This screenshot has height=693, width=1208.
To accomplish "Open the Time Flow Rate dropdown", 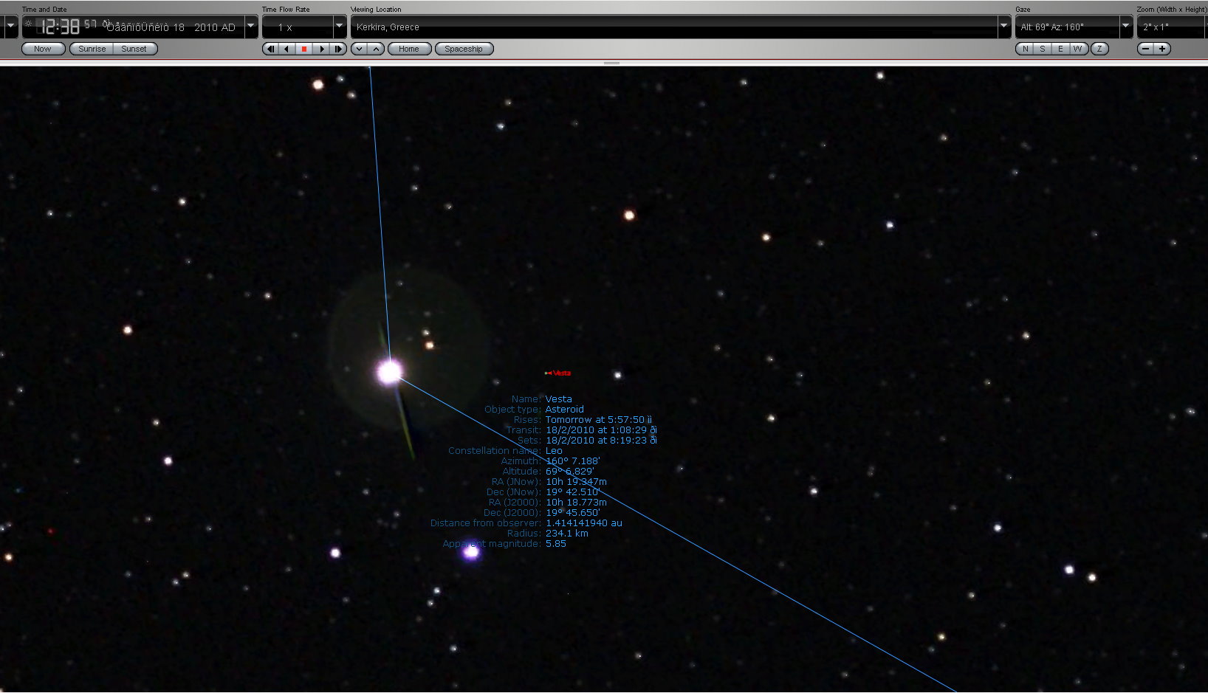I will 340,27.
